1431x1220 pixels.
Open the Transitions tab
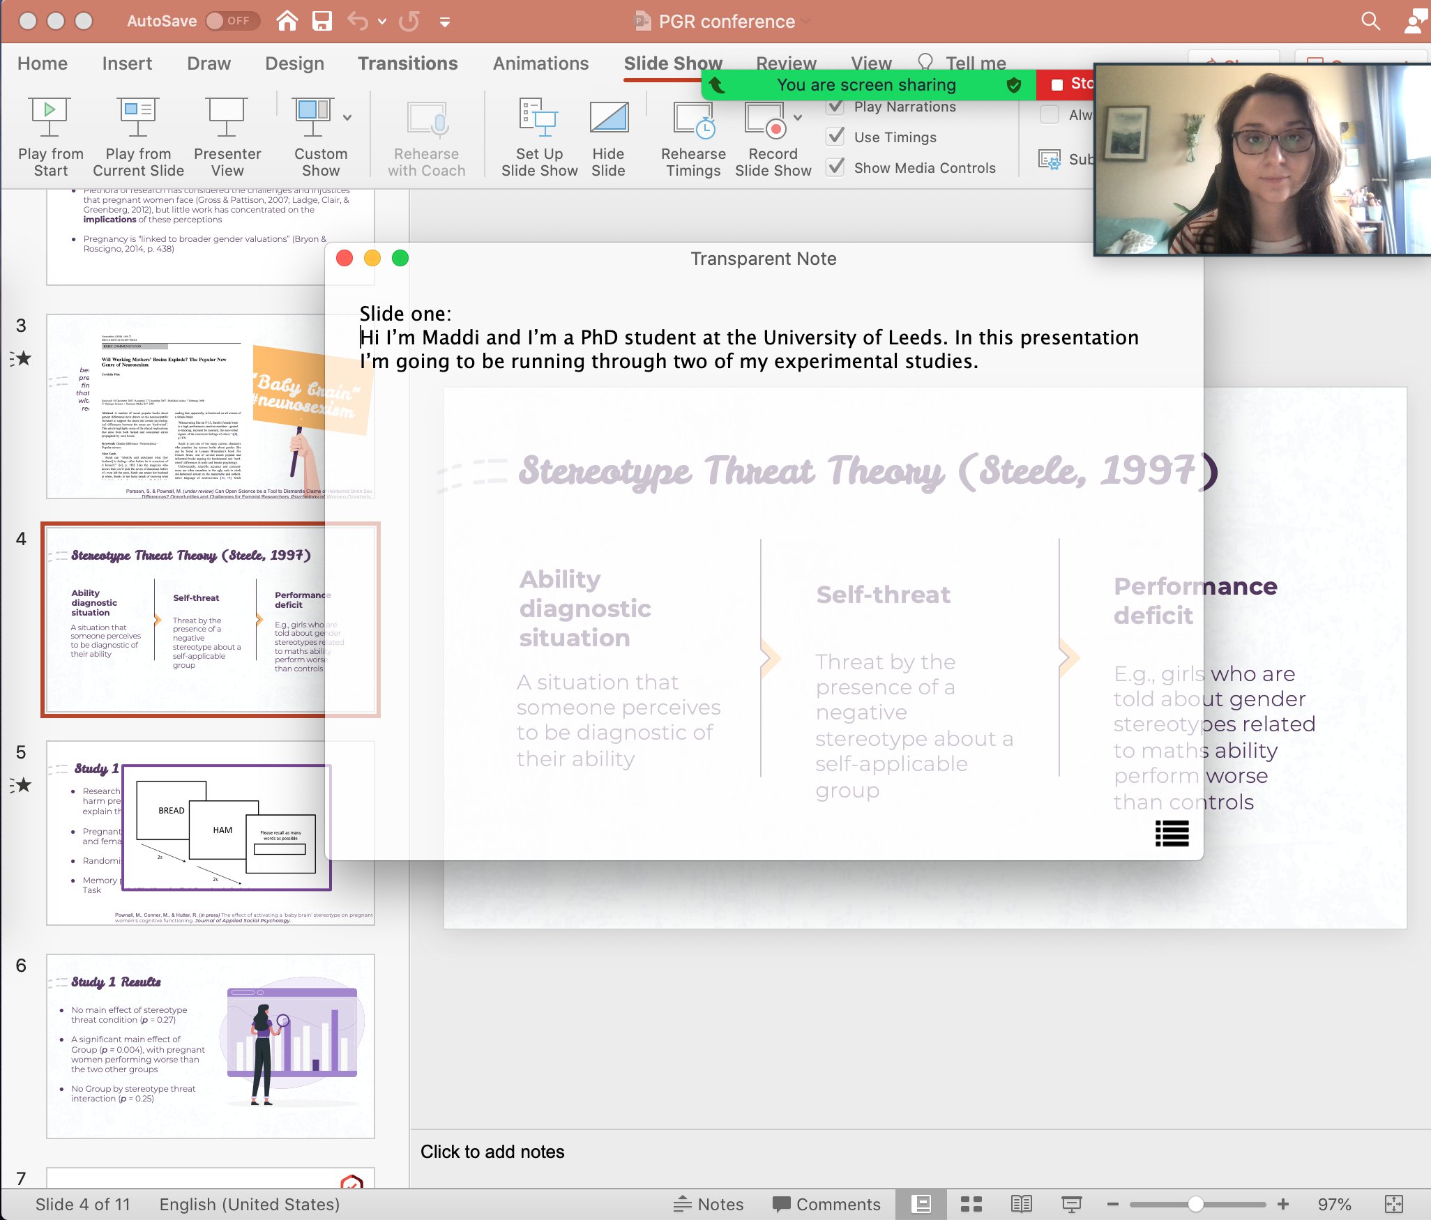pyautogui.click(x=407, y=63)
